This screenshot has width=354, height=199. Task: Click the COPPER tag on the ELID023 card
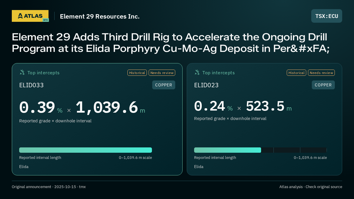pos(323,85)
